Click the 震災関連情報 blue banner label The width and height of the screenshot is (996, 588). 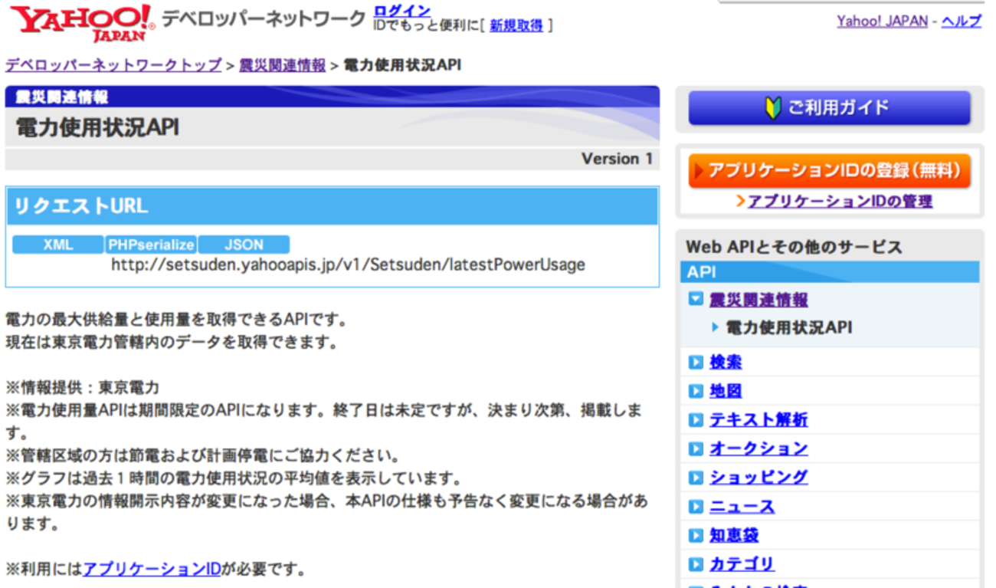(61, 97)
